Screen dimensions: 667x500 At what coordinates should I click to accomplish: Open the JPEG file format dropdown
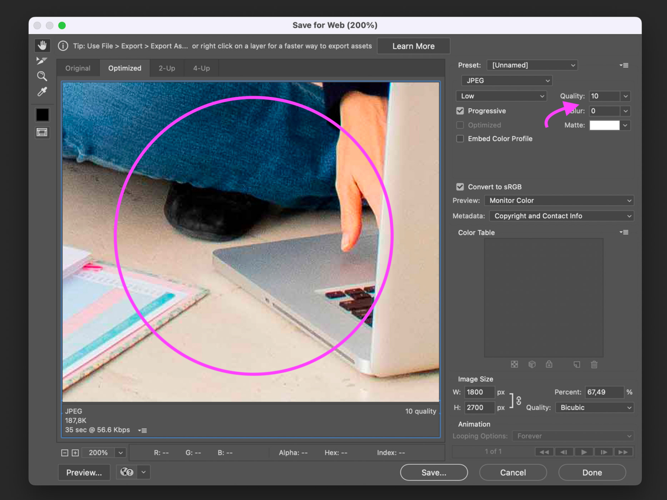506,80
